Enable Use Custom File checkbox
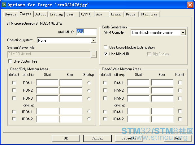Image resolution: width=195 pixels, height=145 pixels. point(10,61)
